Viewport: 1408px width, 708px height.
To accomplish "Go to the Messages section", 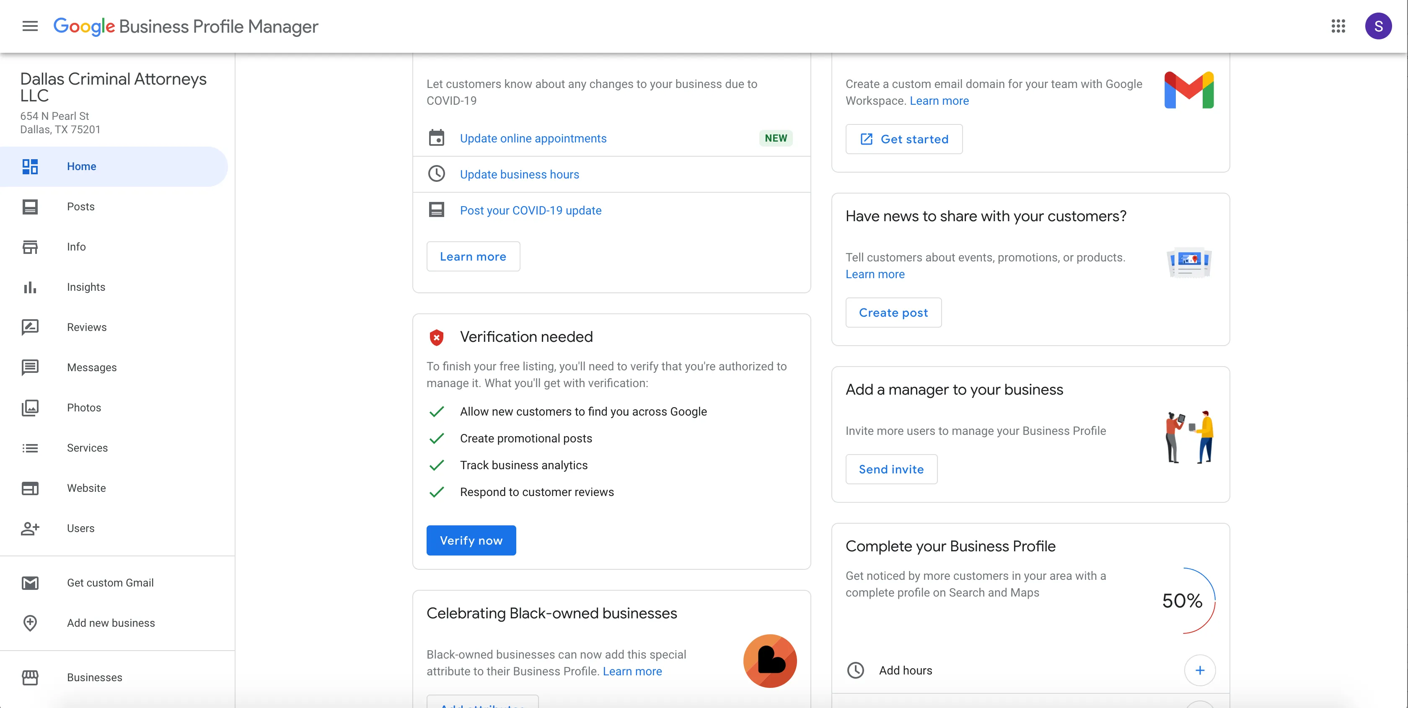I will [x=91, y=367].
